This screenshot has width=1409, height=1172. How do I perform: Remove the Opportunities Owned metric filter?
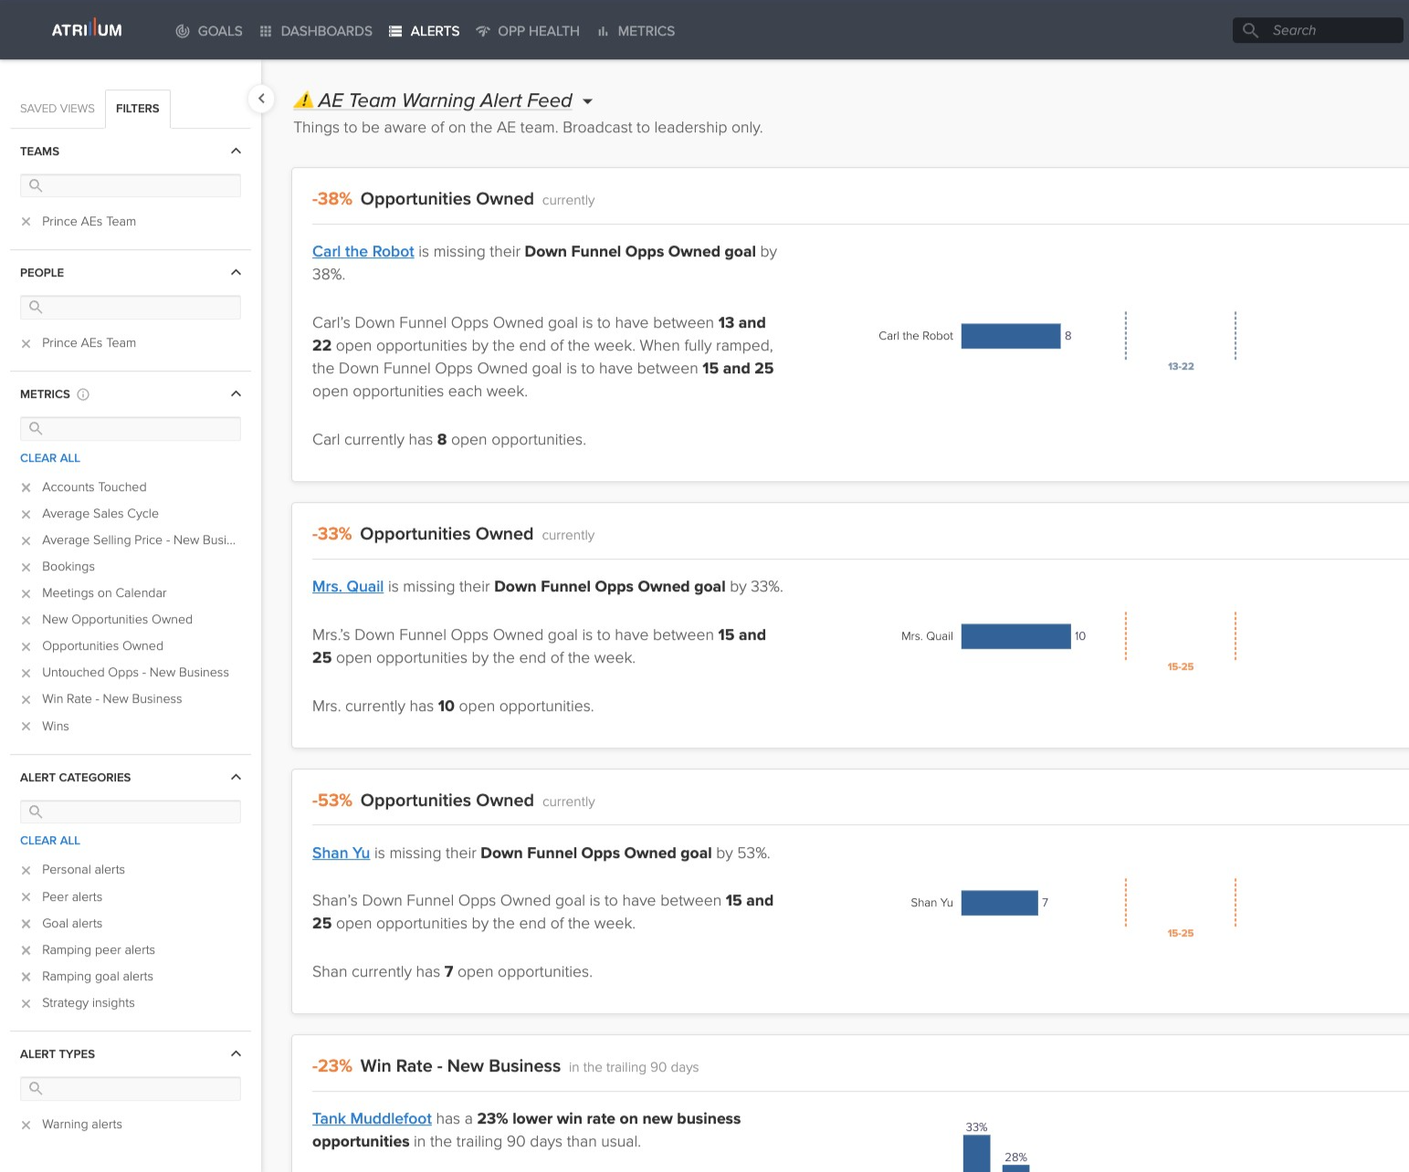point(26,646)
